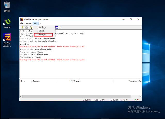Click 'Retrieving settings, please wait...' log line
This screenshot has width=165, height=119.
36,49
